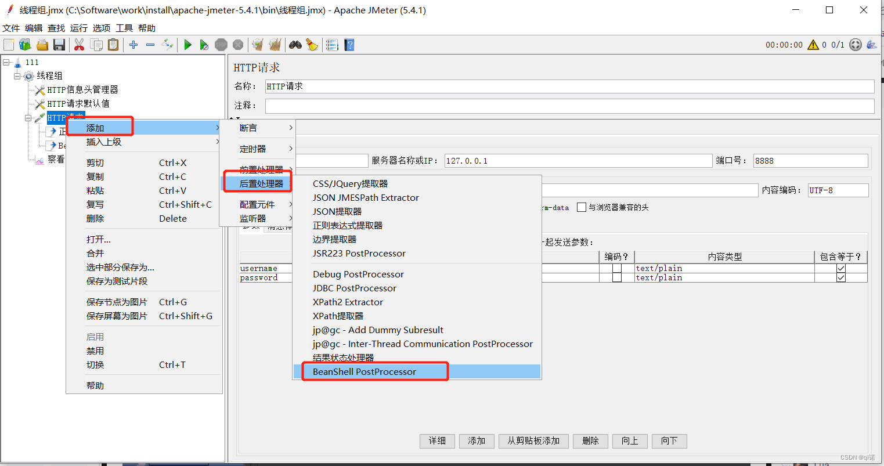Click the Stop sign toolbar icon
Screen dimensions: 884x466
point(221,45)
